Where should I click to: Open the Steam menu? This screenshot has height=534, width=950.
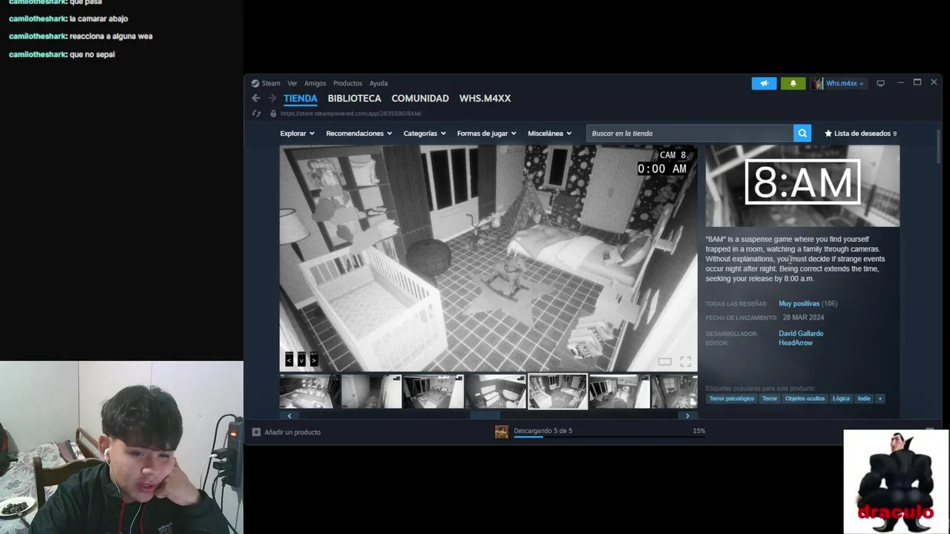coord(271,83)
